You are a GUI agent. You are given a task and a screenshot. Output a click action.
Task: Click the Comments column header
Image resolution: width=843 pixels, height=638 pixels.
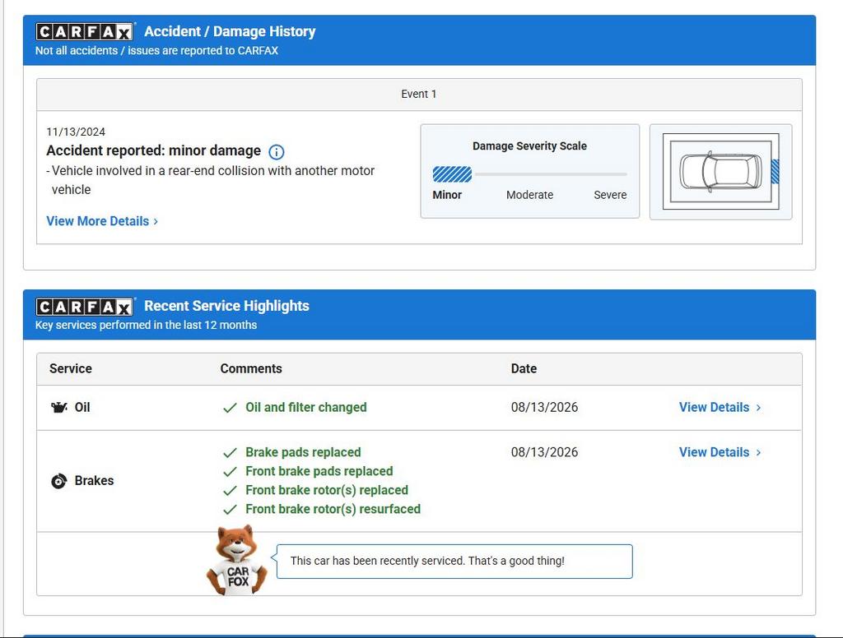click(x=251, y=368)
